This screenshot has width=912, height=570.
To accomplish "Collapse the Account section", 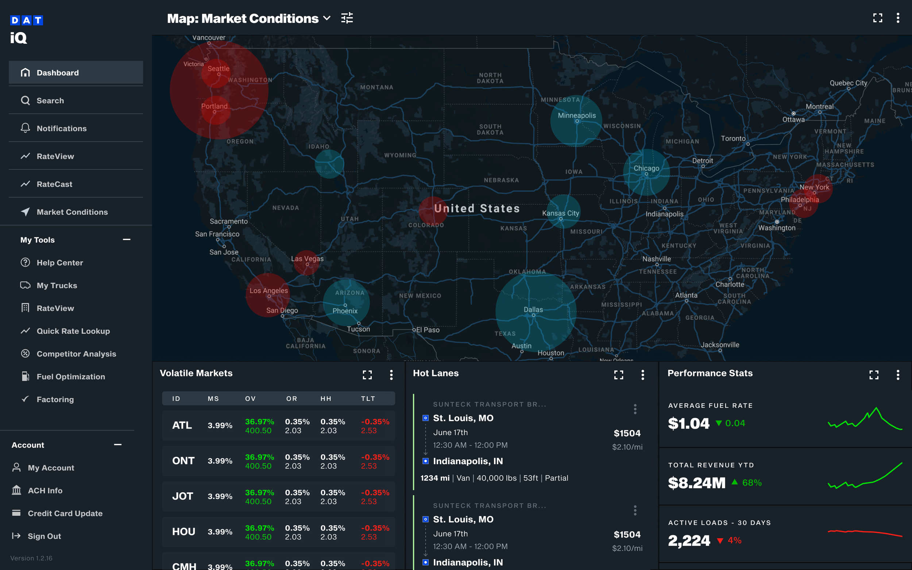I will coord(117,445).
